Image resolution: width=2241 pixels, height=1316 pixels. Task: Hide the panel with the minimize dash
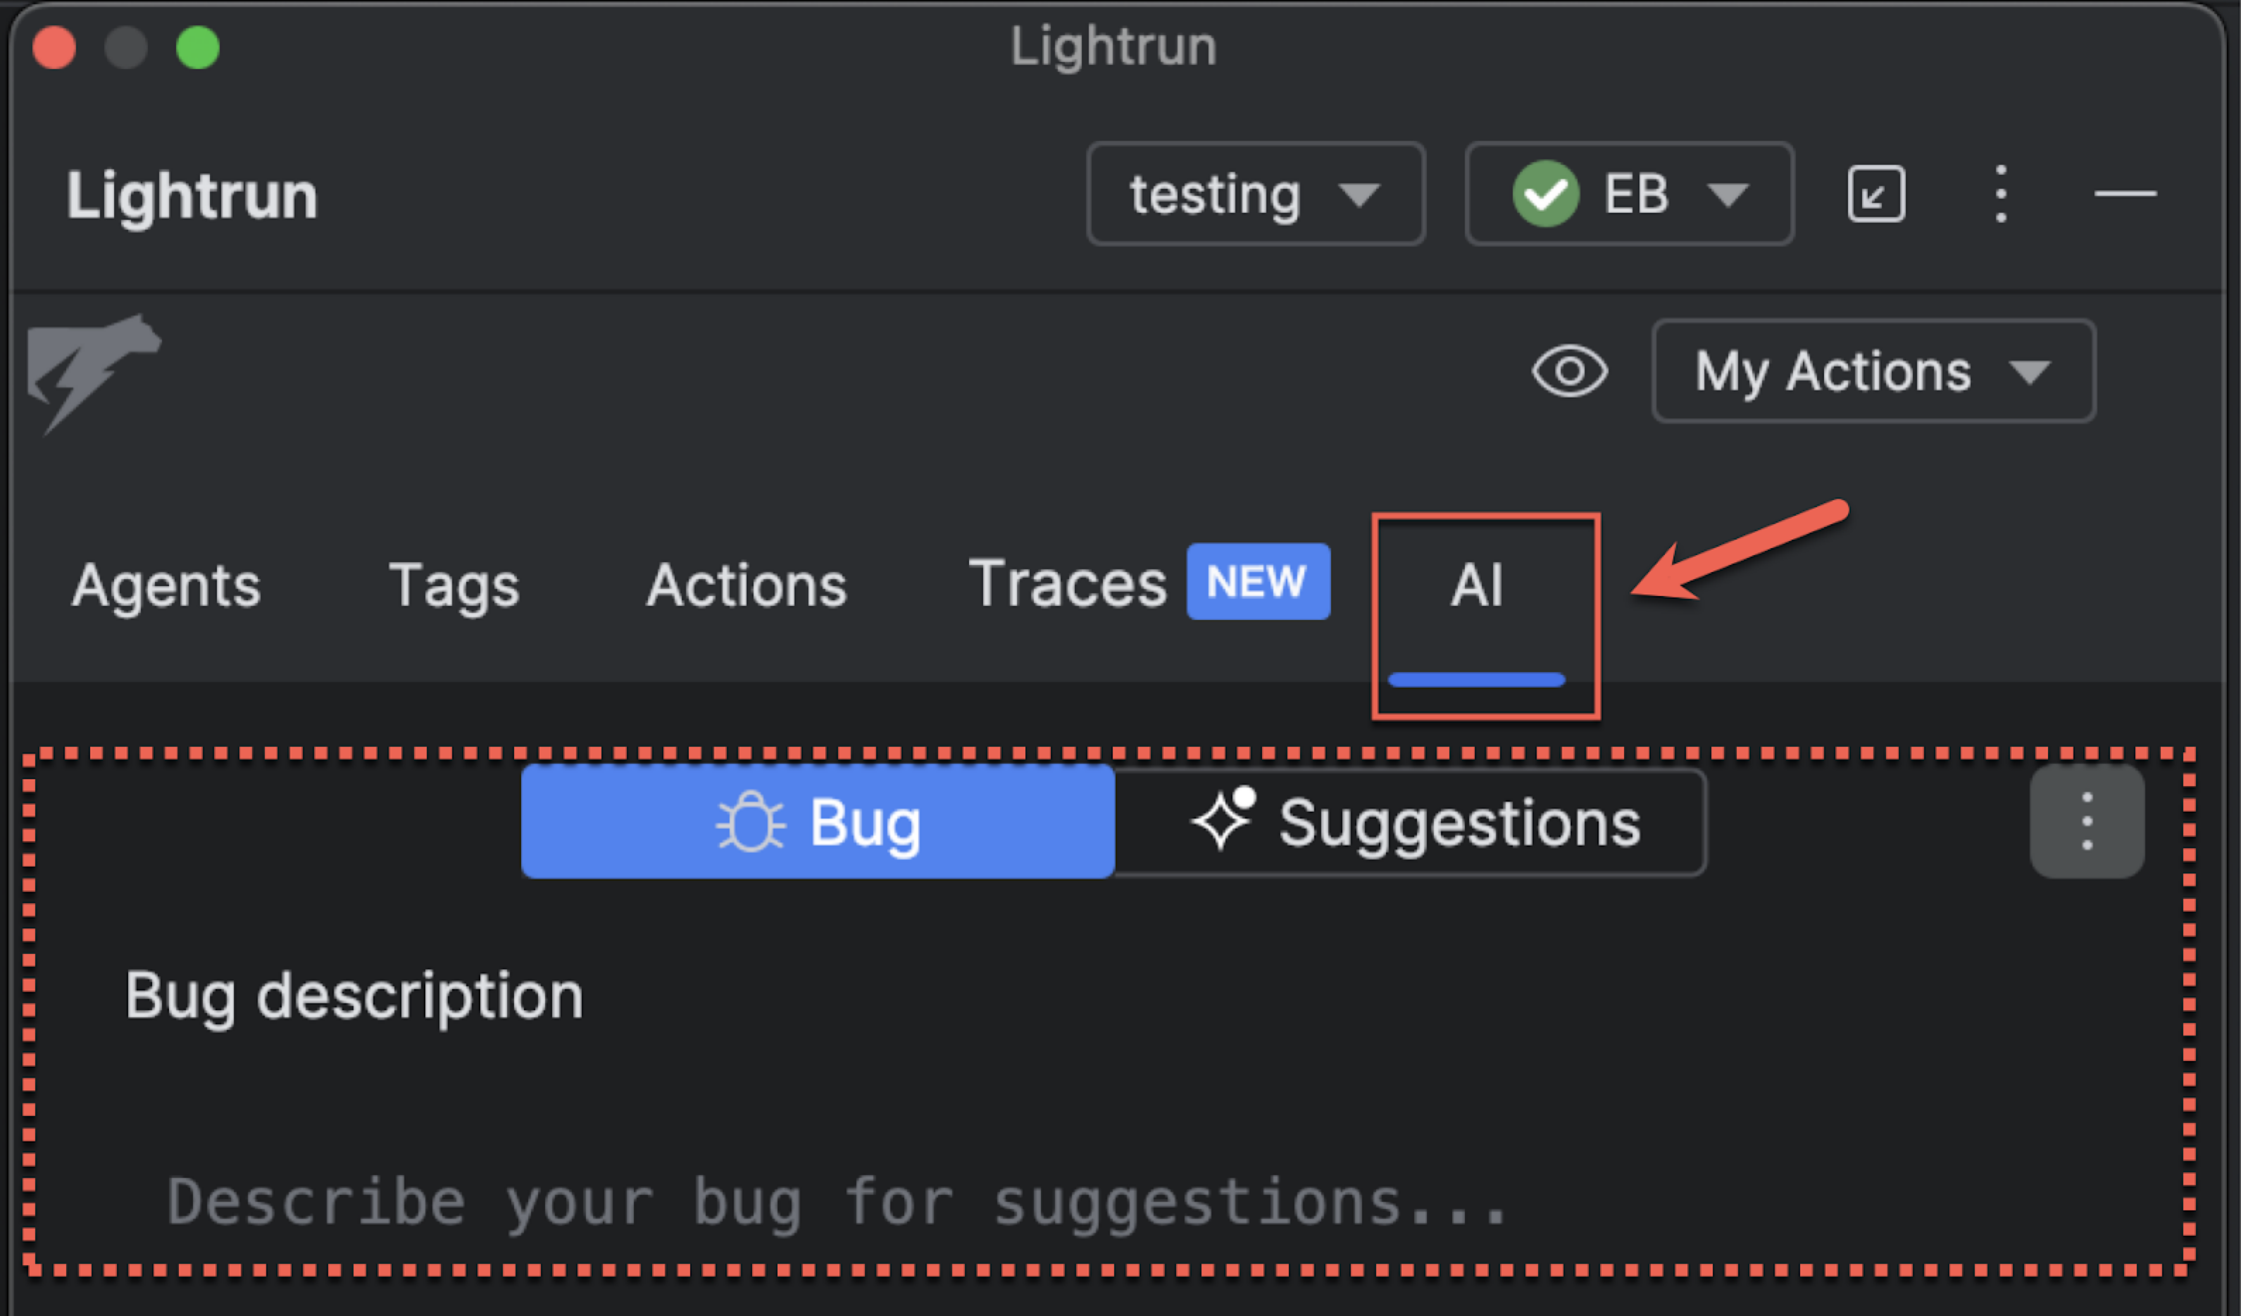(2125, 194)
